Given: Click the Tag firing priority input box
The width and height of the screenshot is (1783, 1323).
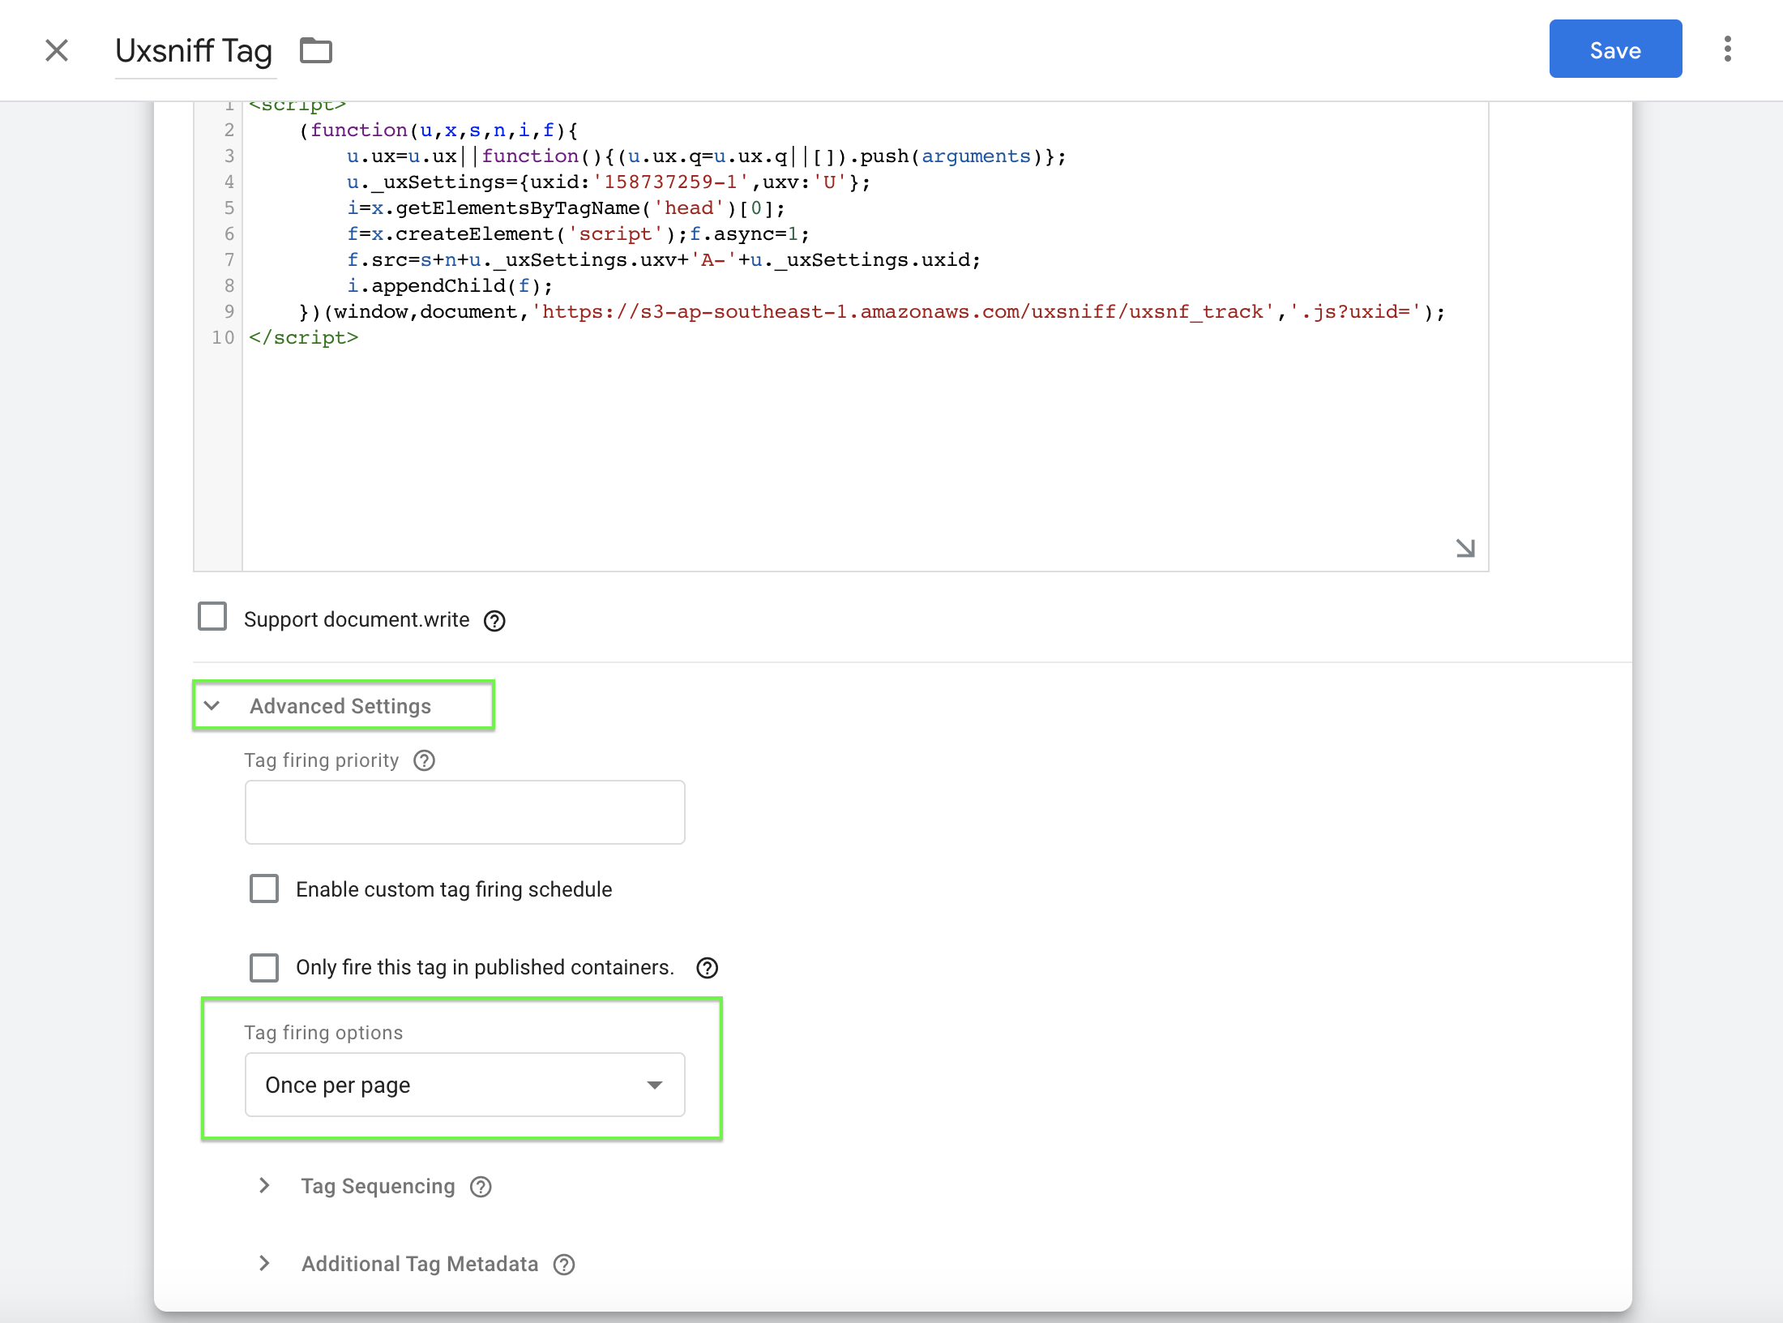Looking at the screenshot, I should point(465,812).
